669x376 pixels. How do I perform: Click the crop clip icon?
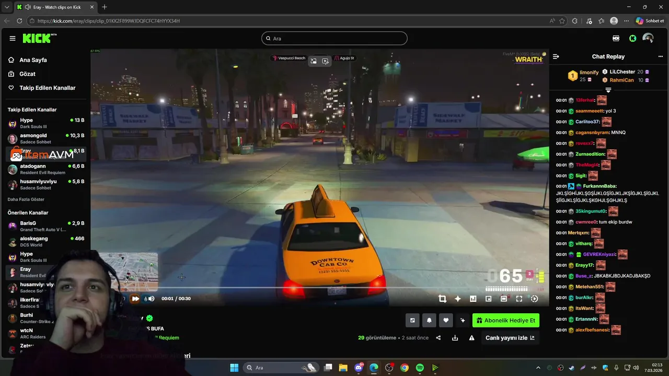coord(443,299)
